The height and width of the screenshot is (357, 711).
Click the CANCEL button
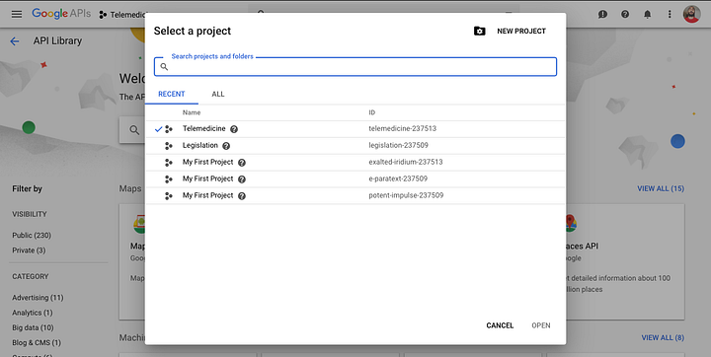pyautogui.click(x=500, y=325)
